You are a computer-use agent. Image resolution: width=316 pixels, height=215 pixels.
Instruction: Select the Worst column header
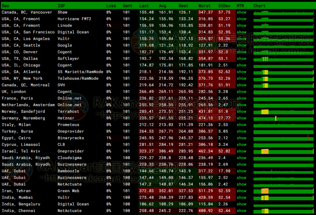point(204,6)
